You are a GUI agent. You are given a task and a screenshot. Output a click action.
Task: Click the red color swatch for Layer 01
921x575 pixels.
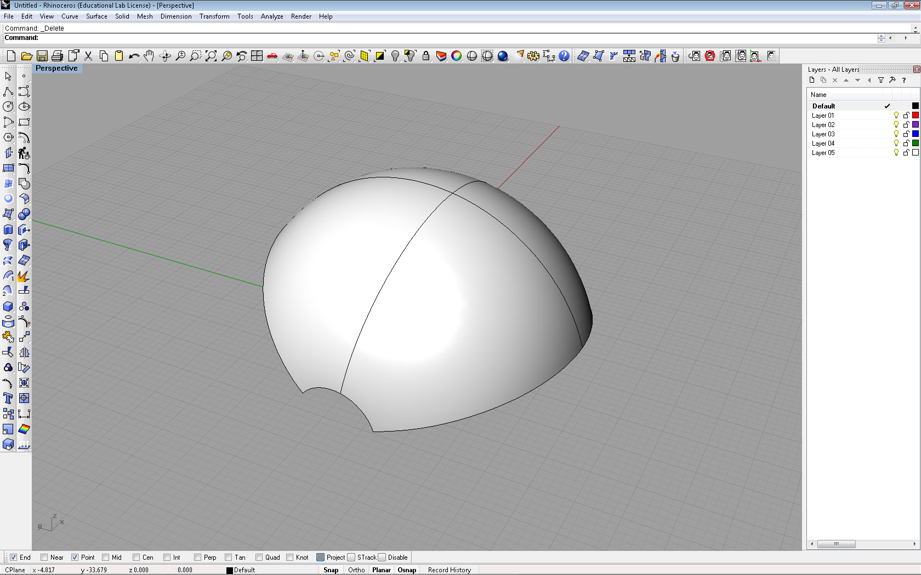[x=916, y=116]
